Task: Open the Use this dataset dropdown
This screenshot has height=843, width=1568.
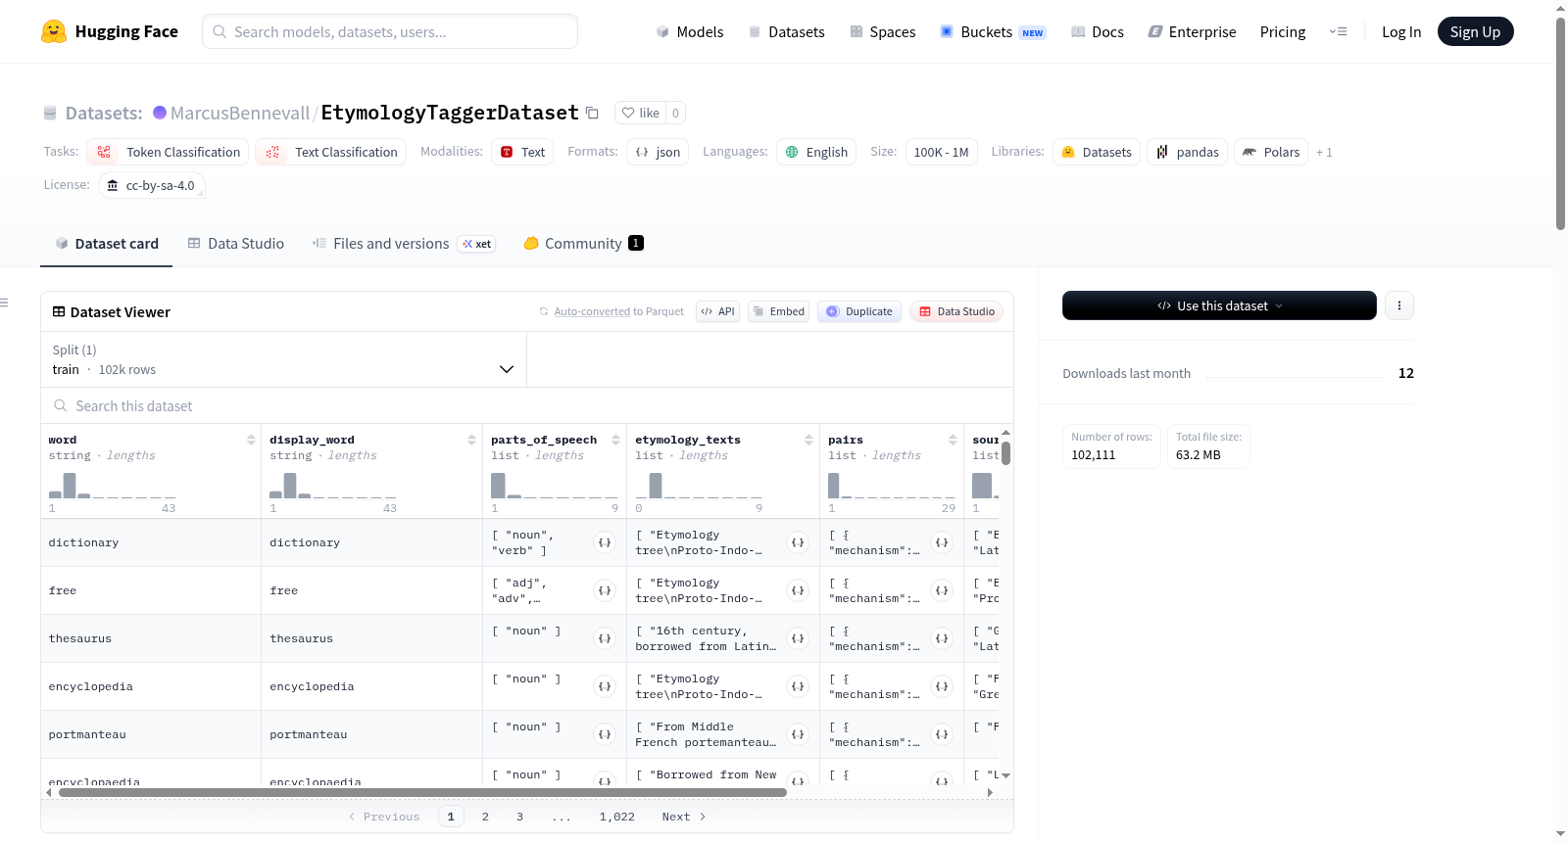Action: point(1219,305)
